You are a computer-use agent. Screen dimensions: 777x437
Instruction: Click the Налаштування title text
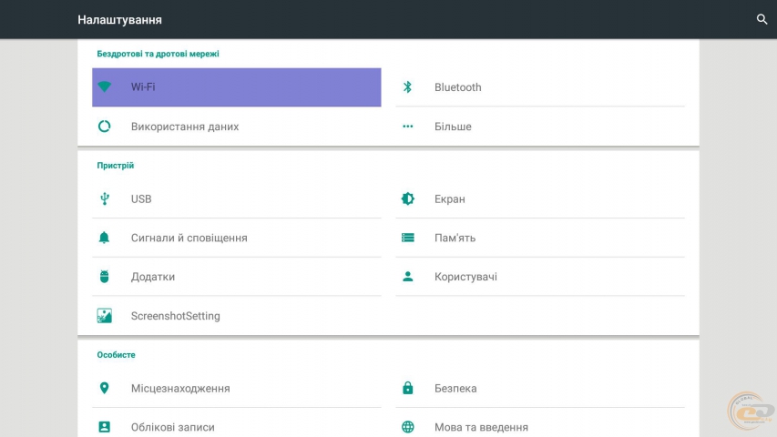click(x=119, y=19)
